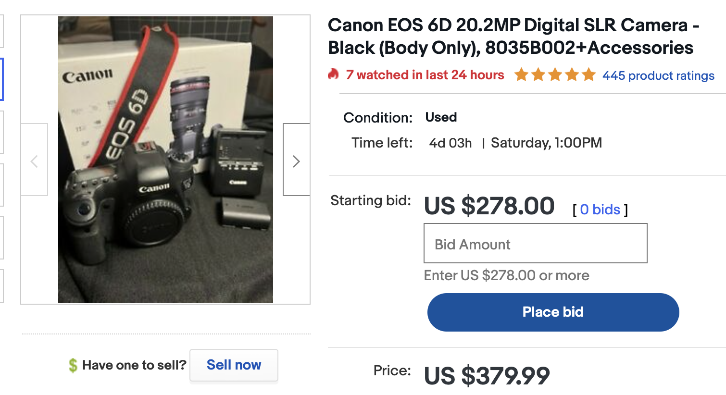
Task: Click the US $278.00 starting bid amount
Action: tap(489, 206)
